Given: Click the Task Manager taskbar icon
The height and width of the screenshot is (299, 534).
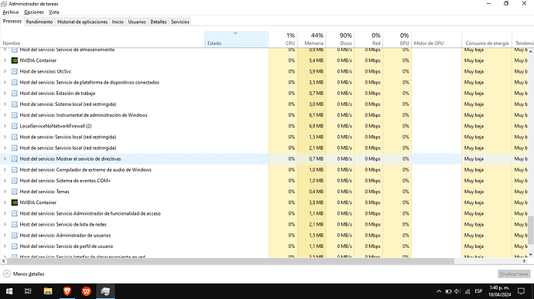Looking at the screenshot, I should pos(105,291).
